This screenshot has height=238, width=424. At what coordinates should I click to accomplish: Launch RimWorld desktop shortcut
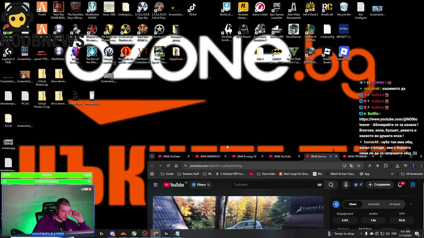tap(159, 31)
